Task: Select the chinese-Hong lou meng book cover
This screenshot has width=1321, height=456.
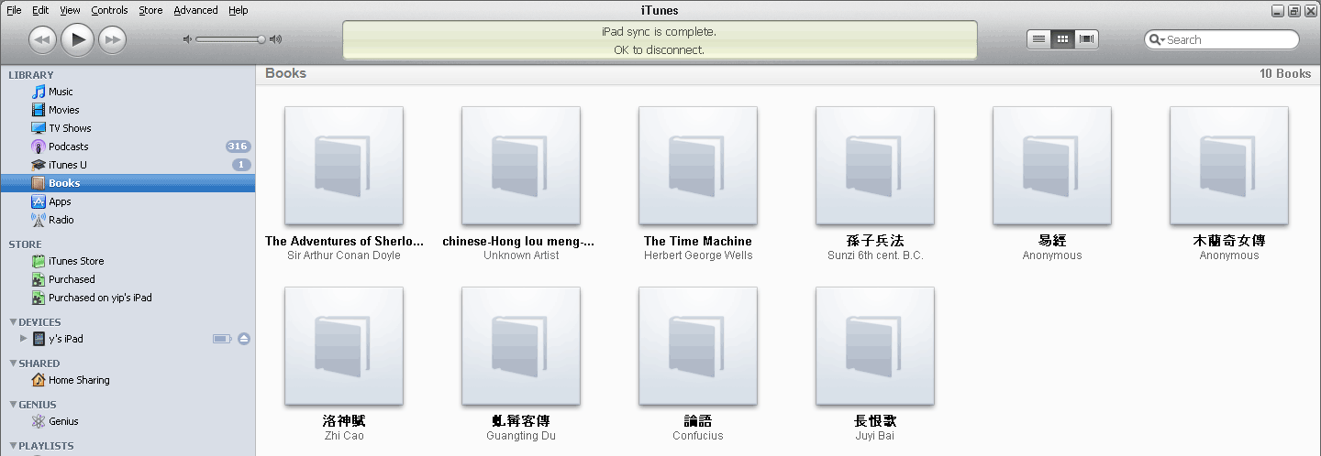Action: click(x=521, y=166)
